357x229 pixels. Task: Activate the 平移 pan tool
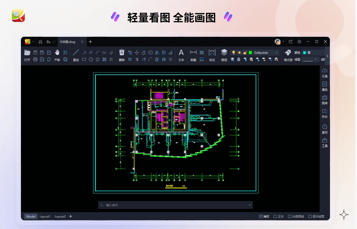pyautogui.click(x=57, y=56)
